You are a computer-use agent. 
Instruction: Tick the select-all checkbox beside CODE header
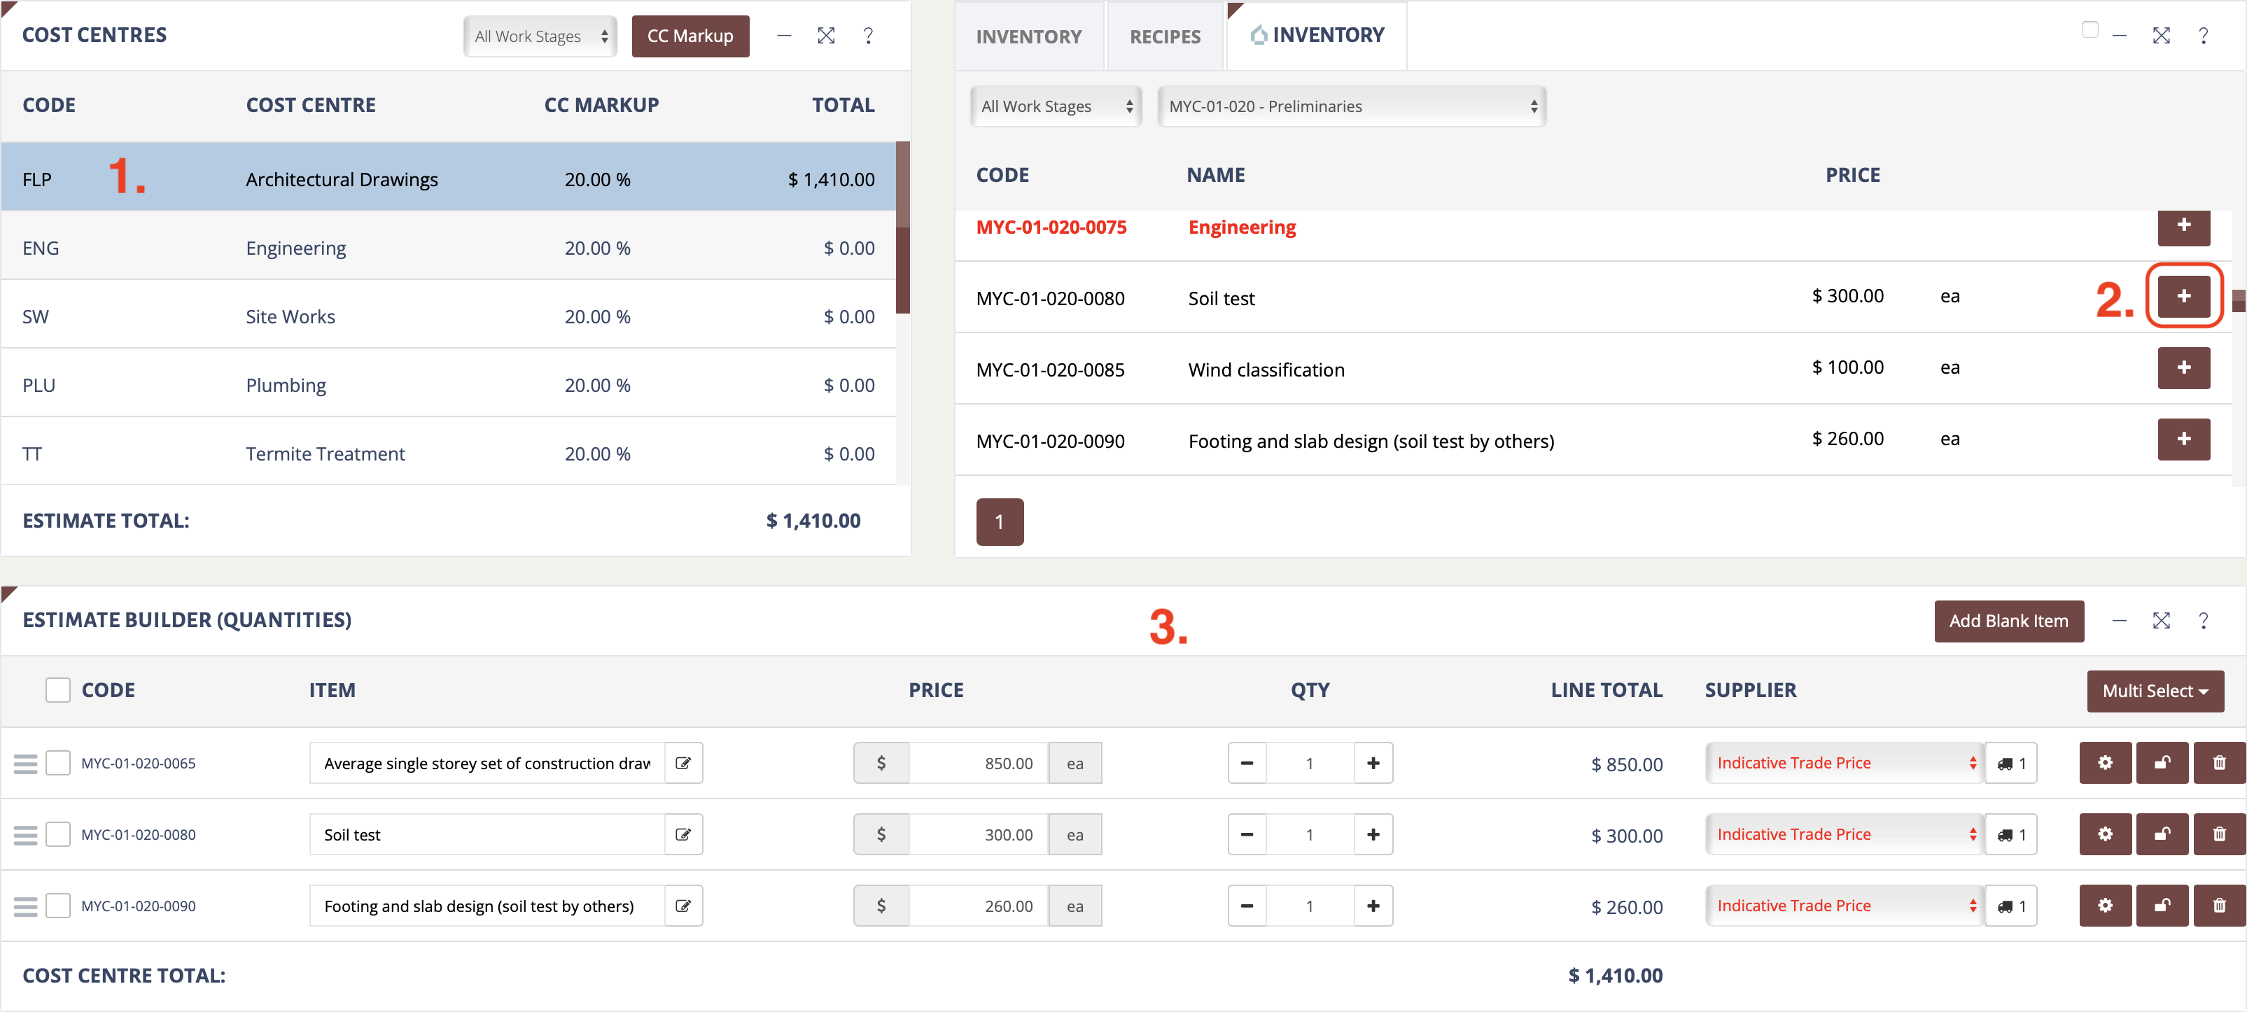(57, 690)
